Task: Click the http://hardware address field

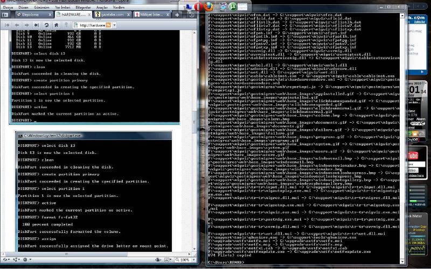Action: point(92,25)
